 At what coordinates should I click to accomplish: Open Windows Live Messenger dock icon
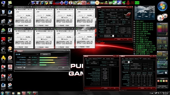[x=51, y=3]
